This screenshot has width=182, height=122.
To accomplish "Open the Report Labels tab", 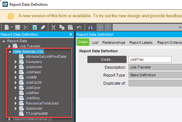I will (x=141, y=43).
